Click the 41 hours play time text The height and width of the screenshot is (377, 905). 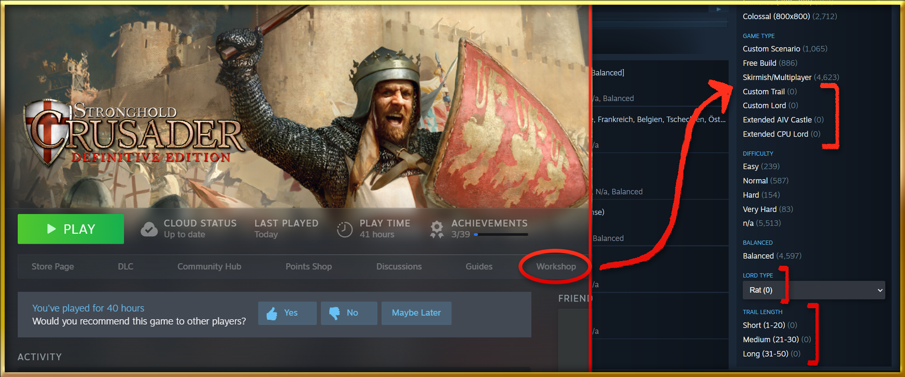pyautogui.click(x=377, y=235)
